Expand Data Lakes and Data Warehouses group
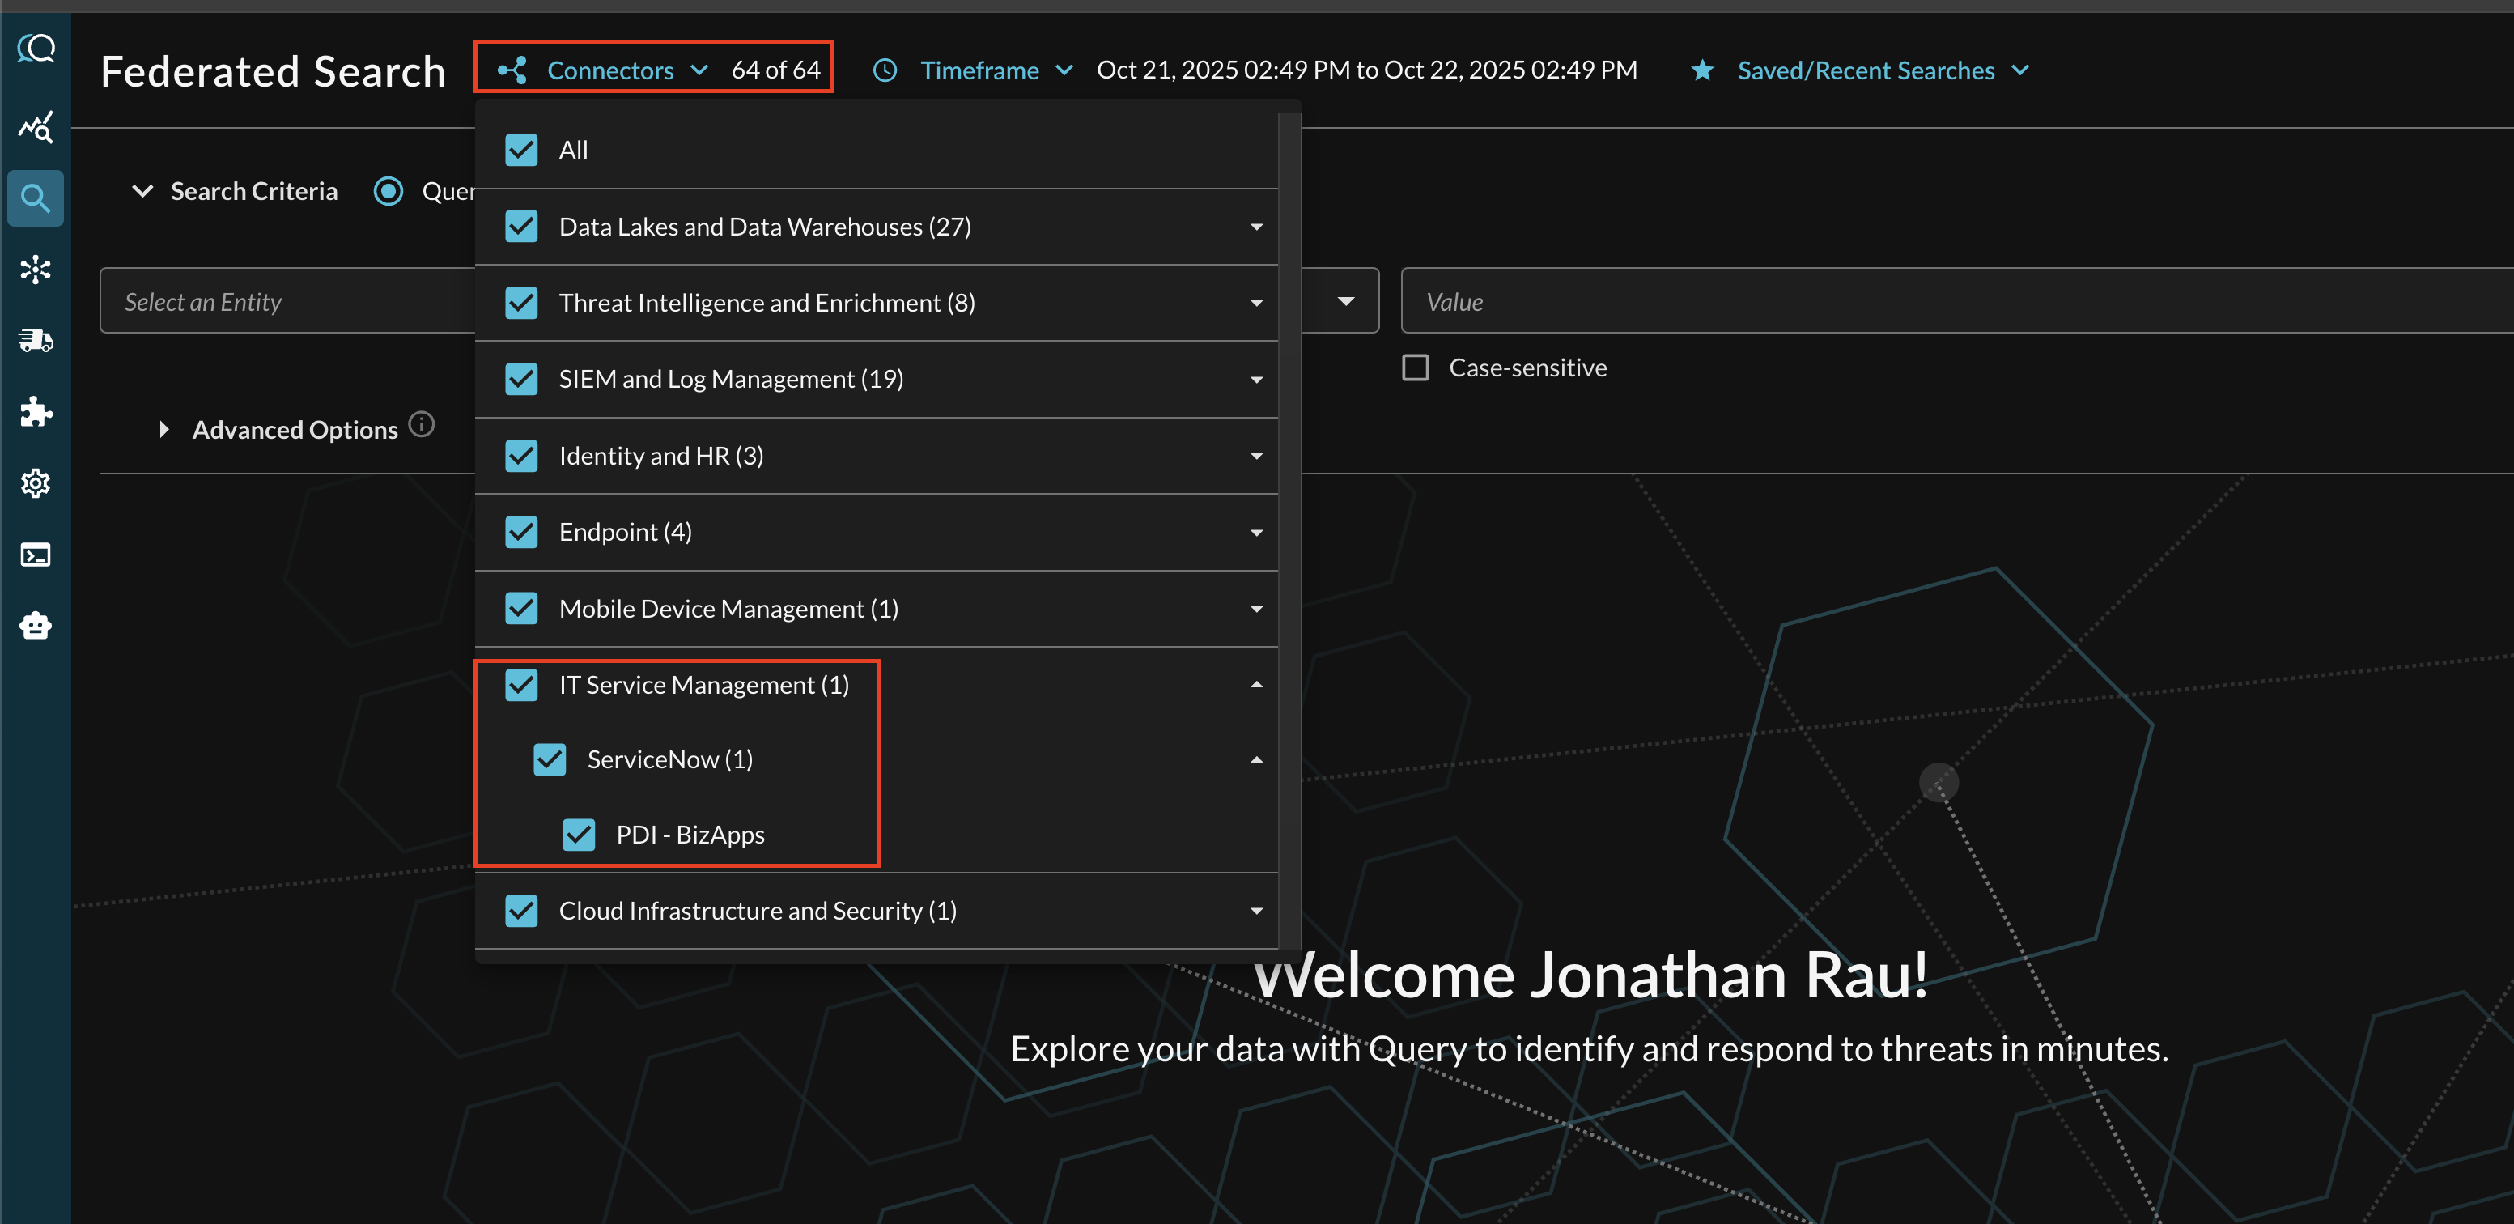 click(x=1256, y=227)
